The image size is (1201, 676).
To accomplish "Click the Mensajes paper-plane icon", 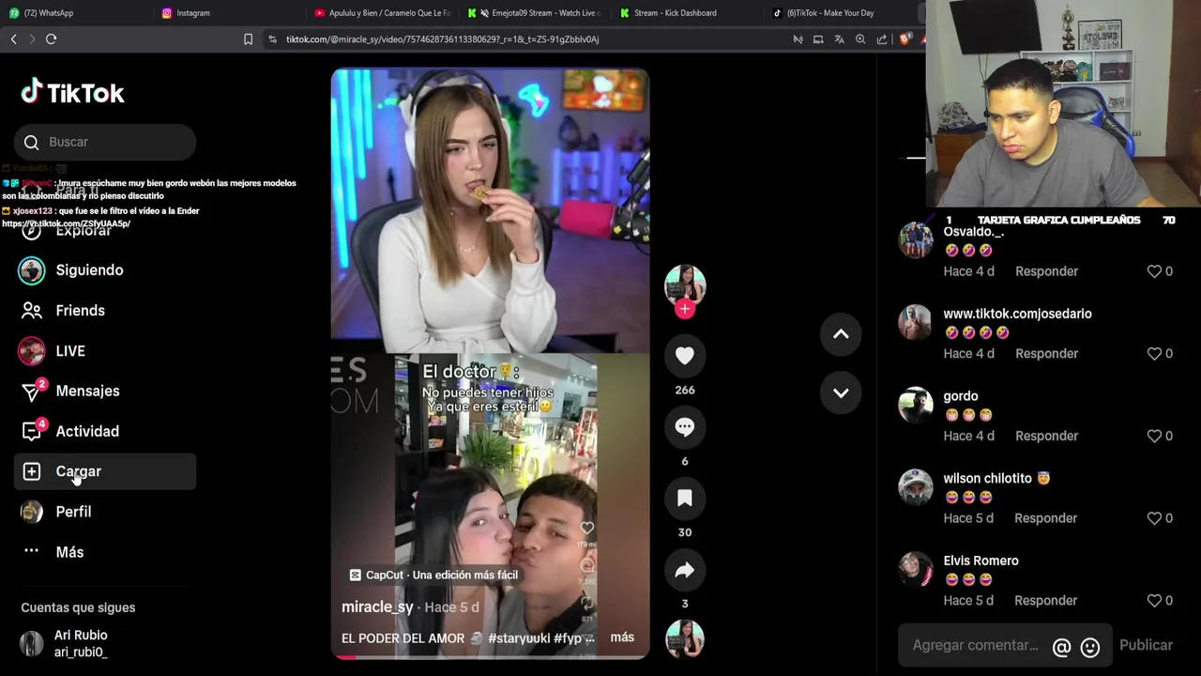I will [31, 392].
